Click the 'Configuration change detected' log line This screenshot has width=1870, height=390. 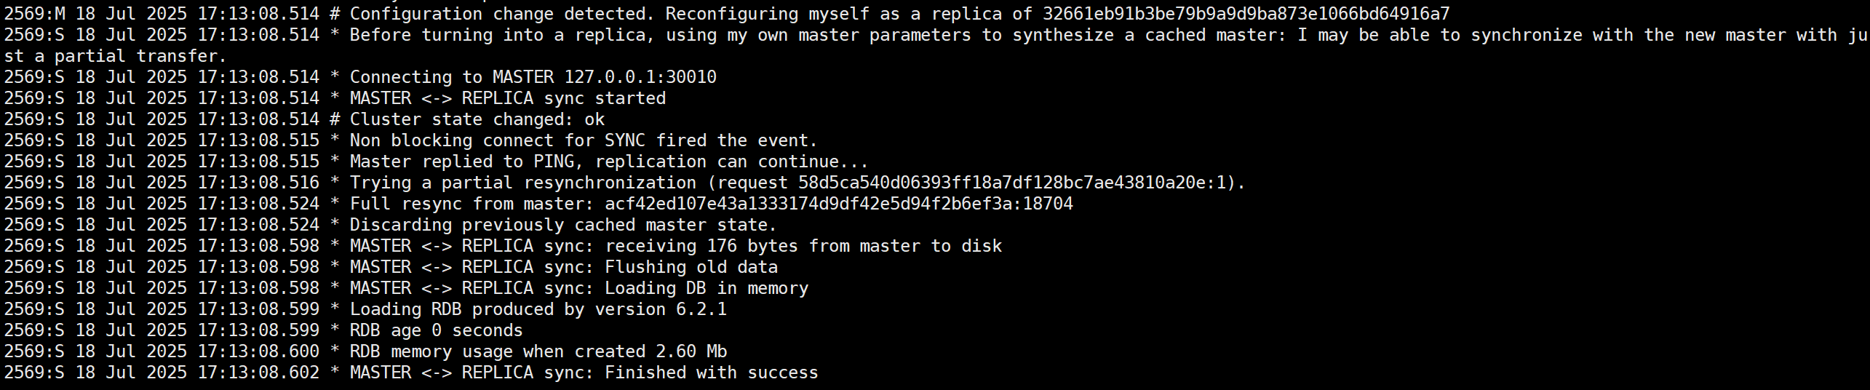coord(727,14)
